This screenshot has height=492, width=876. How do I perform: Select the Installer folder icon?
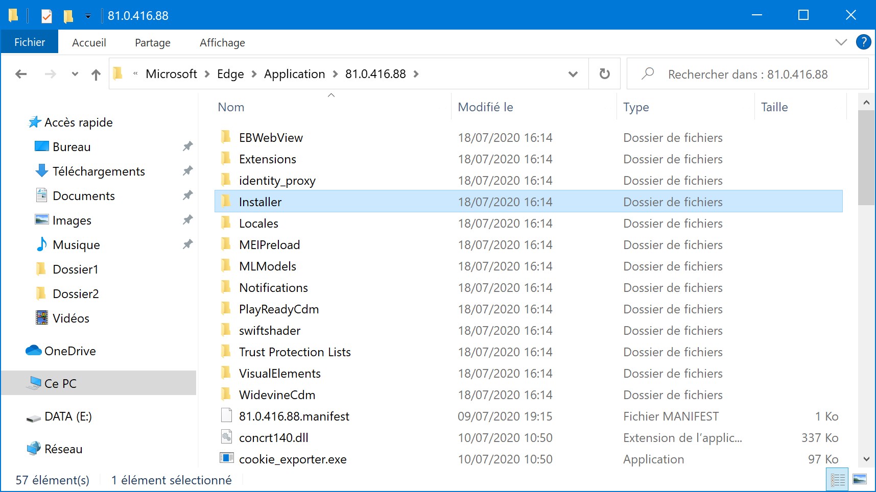pos(226,202)
